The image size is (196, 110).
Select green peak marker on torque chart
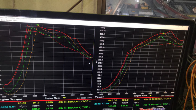point(38,25)
